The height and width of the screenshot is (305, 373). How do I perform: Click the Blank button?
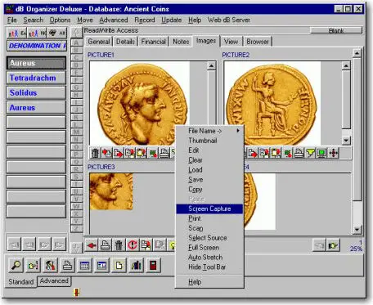336,30
